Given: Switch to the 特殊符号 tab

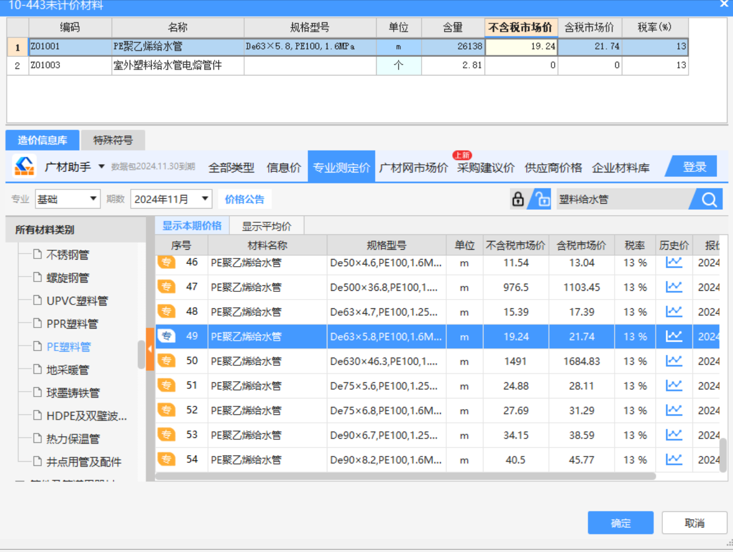Looking at the screenshot, I should (x=113, y=140).
